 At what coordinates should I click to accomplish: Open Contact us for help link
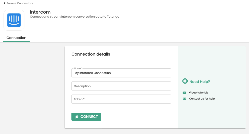(202, 99)
